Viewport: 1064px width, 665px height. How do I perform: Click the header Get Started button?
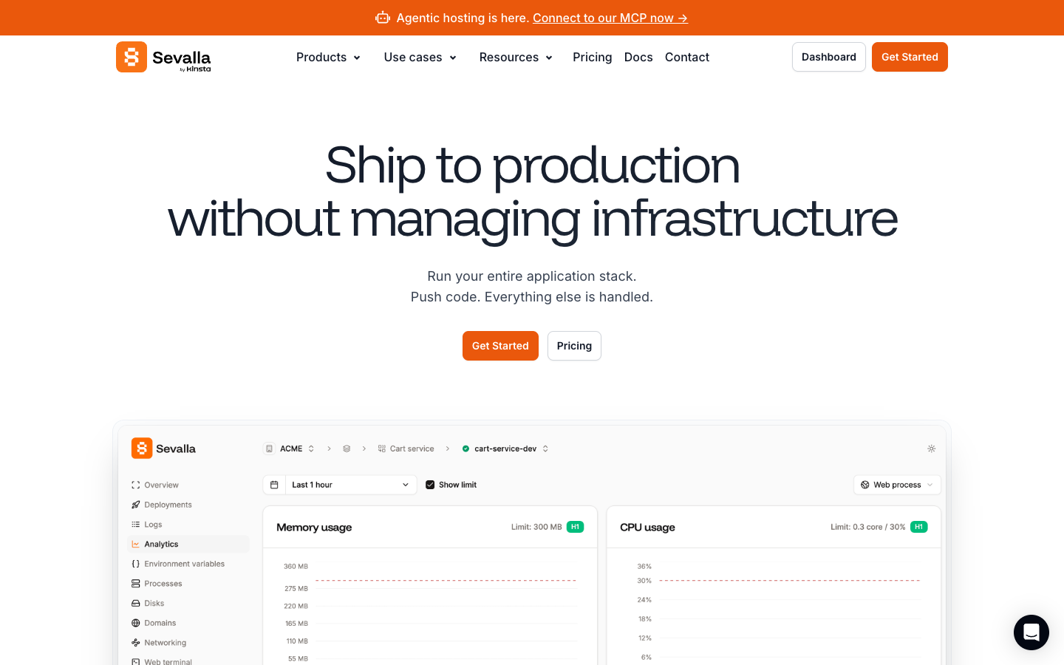(x=910, y=57)
